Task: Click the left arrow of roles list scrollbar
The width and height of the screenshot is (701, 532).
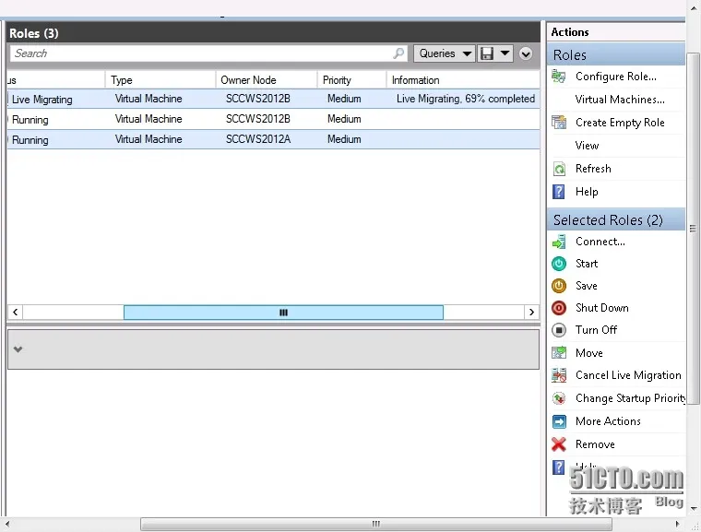Action: [x=15, y=312]
